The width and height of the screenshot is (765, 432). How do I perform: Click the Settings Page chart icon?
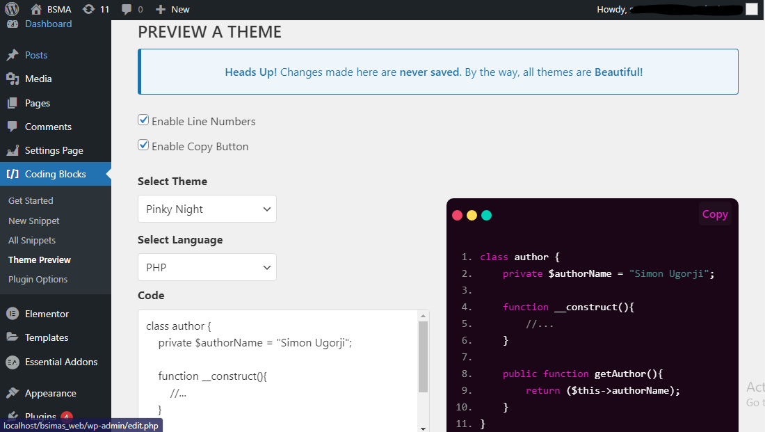point(13,150)
